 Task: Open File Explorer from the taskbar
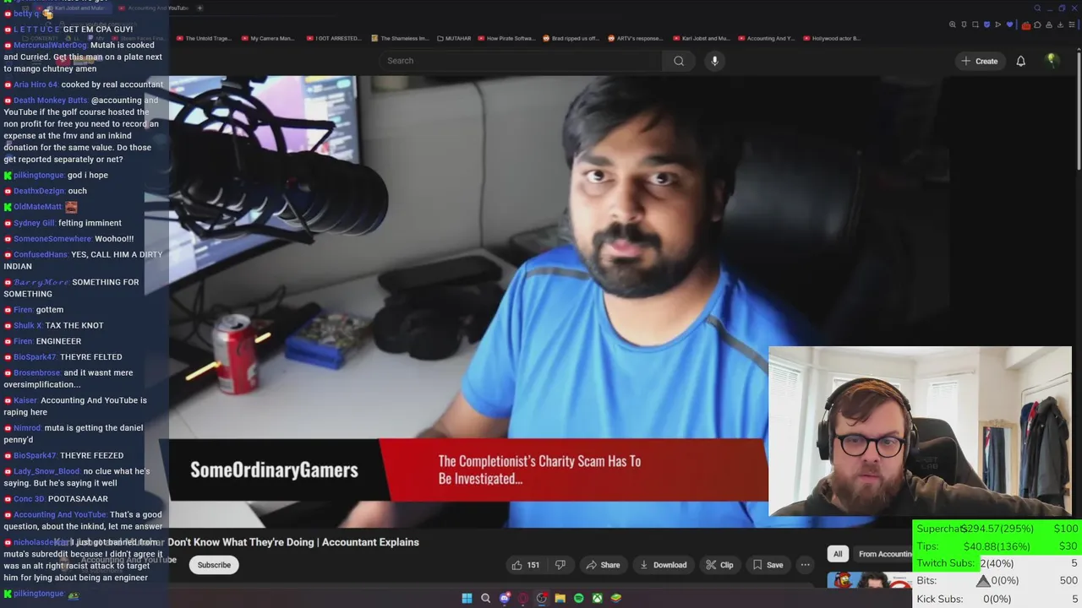(560, 598)
